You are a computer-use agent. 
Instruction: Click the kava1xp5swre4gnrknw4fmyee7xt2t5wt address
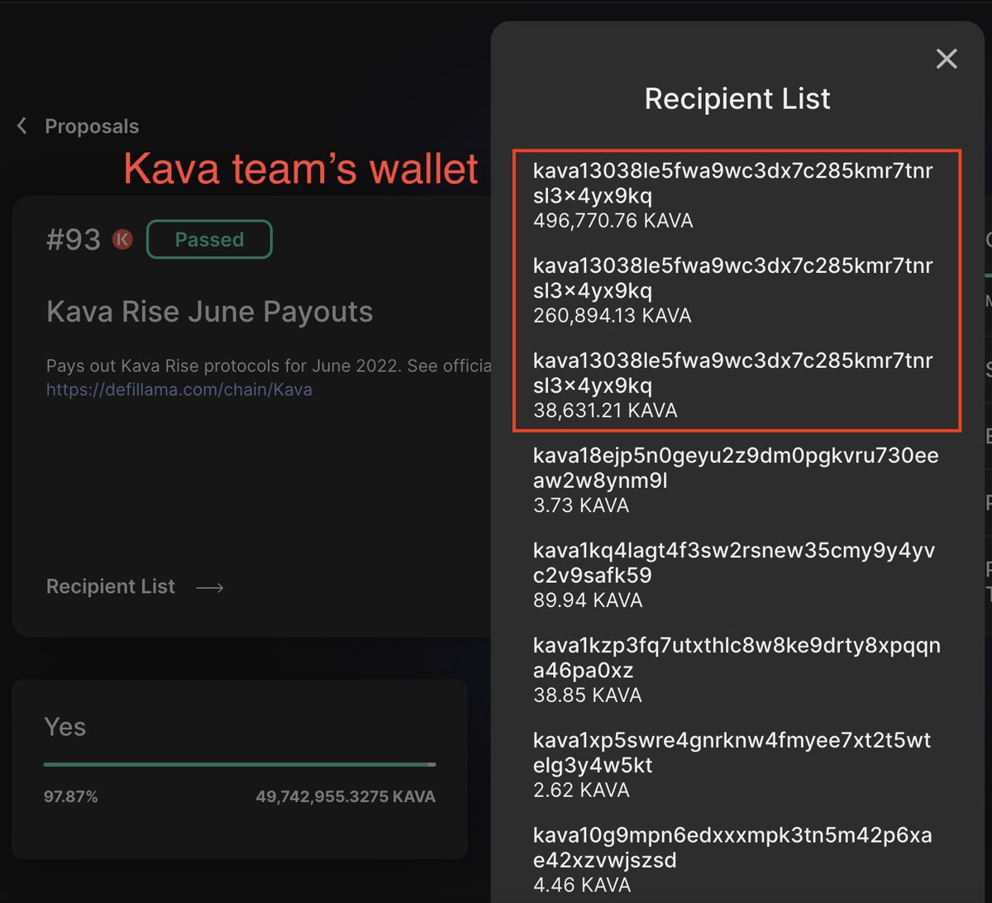(x=732, y=752)
